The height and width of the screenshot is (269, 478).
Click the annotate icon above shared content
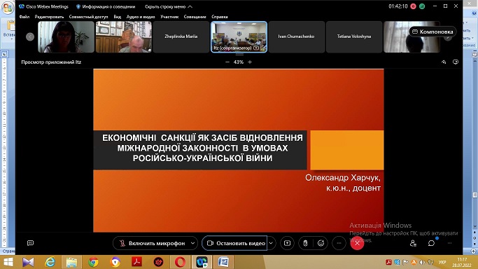444,62
